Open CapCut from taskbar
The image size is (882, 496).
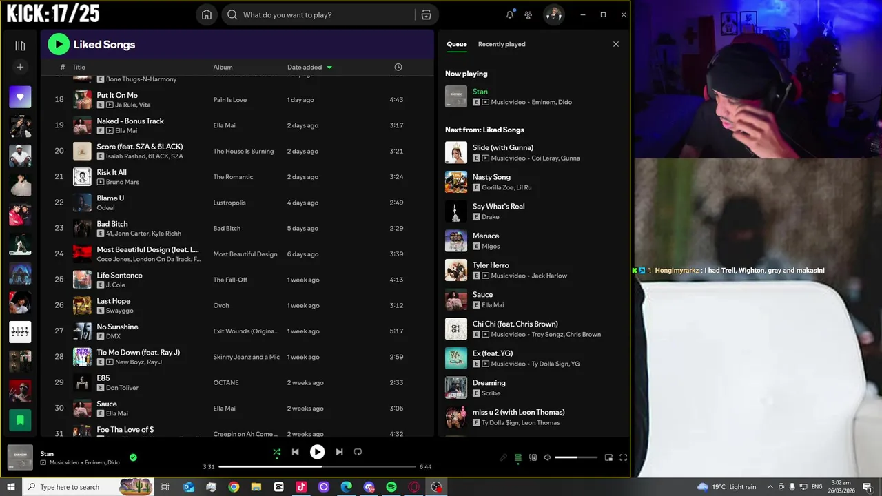tap(278, 487)
